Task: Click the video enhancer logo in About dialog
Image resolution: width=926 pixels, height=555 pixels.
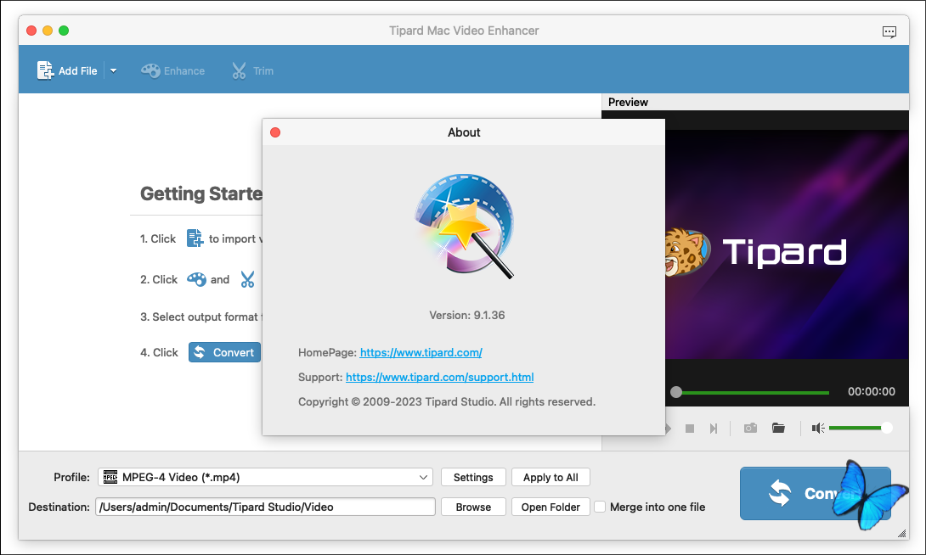Action: coord(466,226)
